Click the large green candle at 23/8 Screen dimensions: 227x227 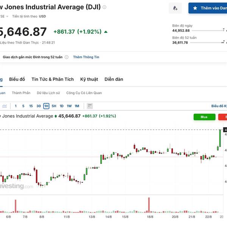(x=220, y=138)
